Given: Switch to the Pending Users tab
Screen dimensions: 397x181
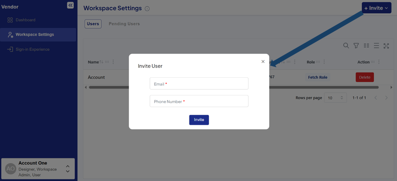Looking at the screenshot, I should [124, 24].
